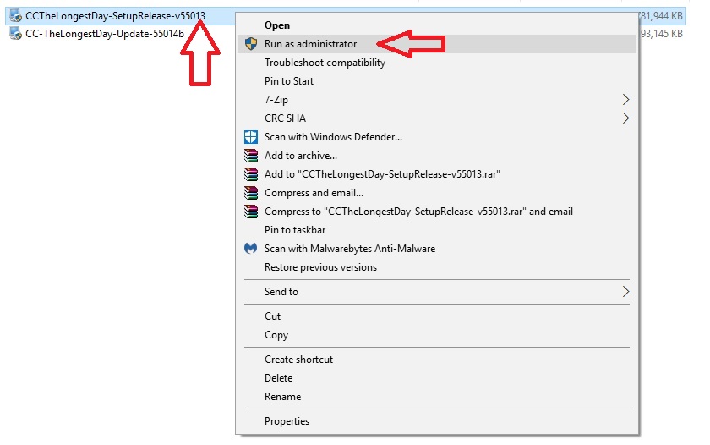The height and width of the screenshot is (445, 710).
Task: Click the 93,145 KB file size
Action: pos(661,34)
